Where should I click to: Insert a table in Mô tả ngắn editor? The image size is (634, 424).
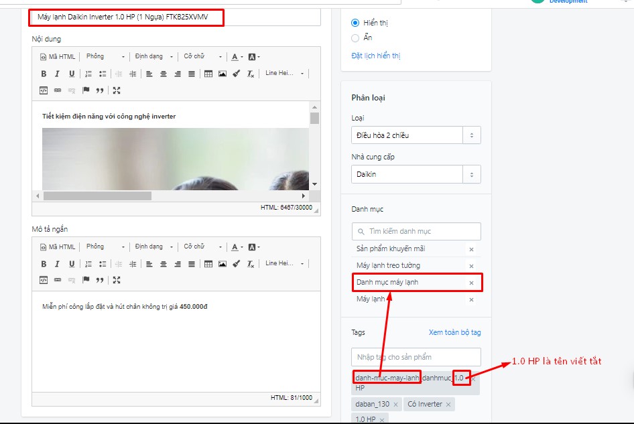click(208, 264)
